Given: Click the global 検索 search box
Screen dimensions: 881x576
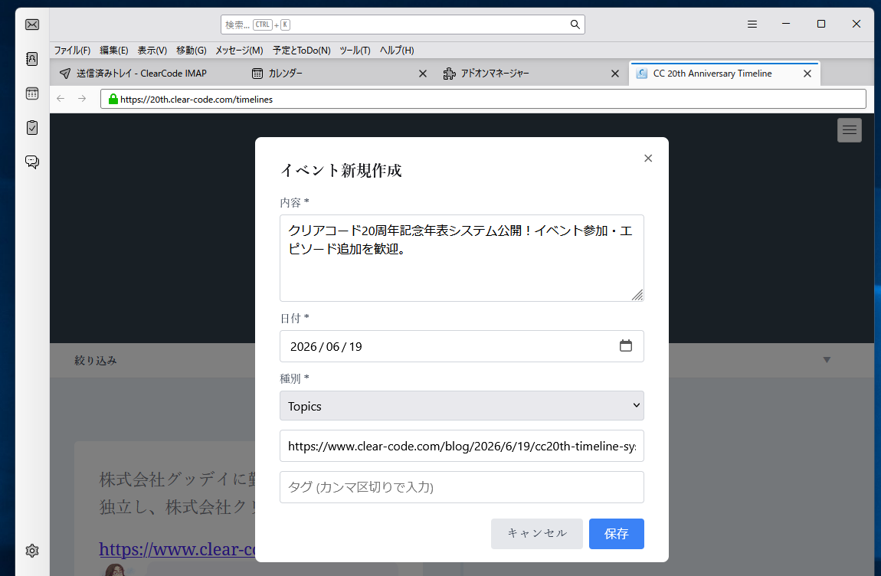Looking at the screenshot, I should coord(402,25).
